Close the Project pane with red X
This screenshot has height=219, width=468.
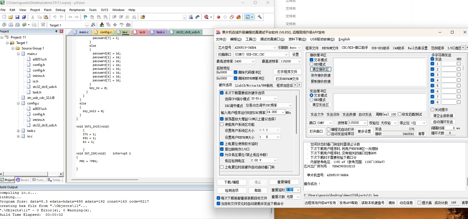pyautogui.click(x=61, y=31)
